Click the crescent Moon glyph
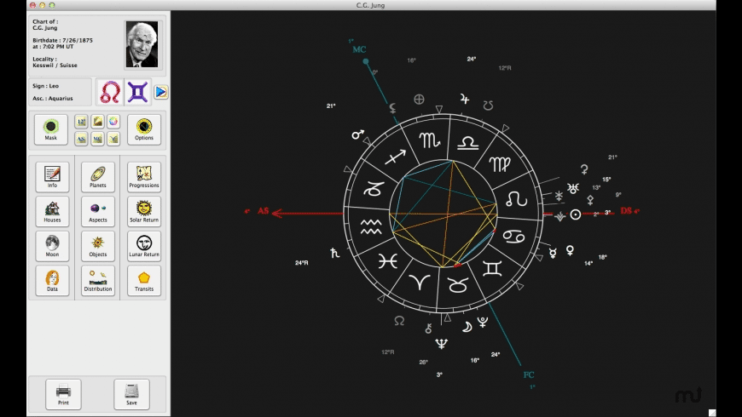The width and height of the screenshot is (742, 417). coord(467,327)
